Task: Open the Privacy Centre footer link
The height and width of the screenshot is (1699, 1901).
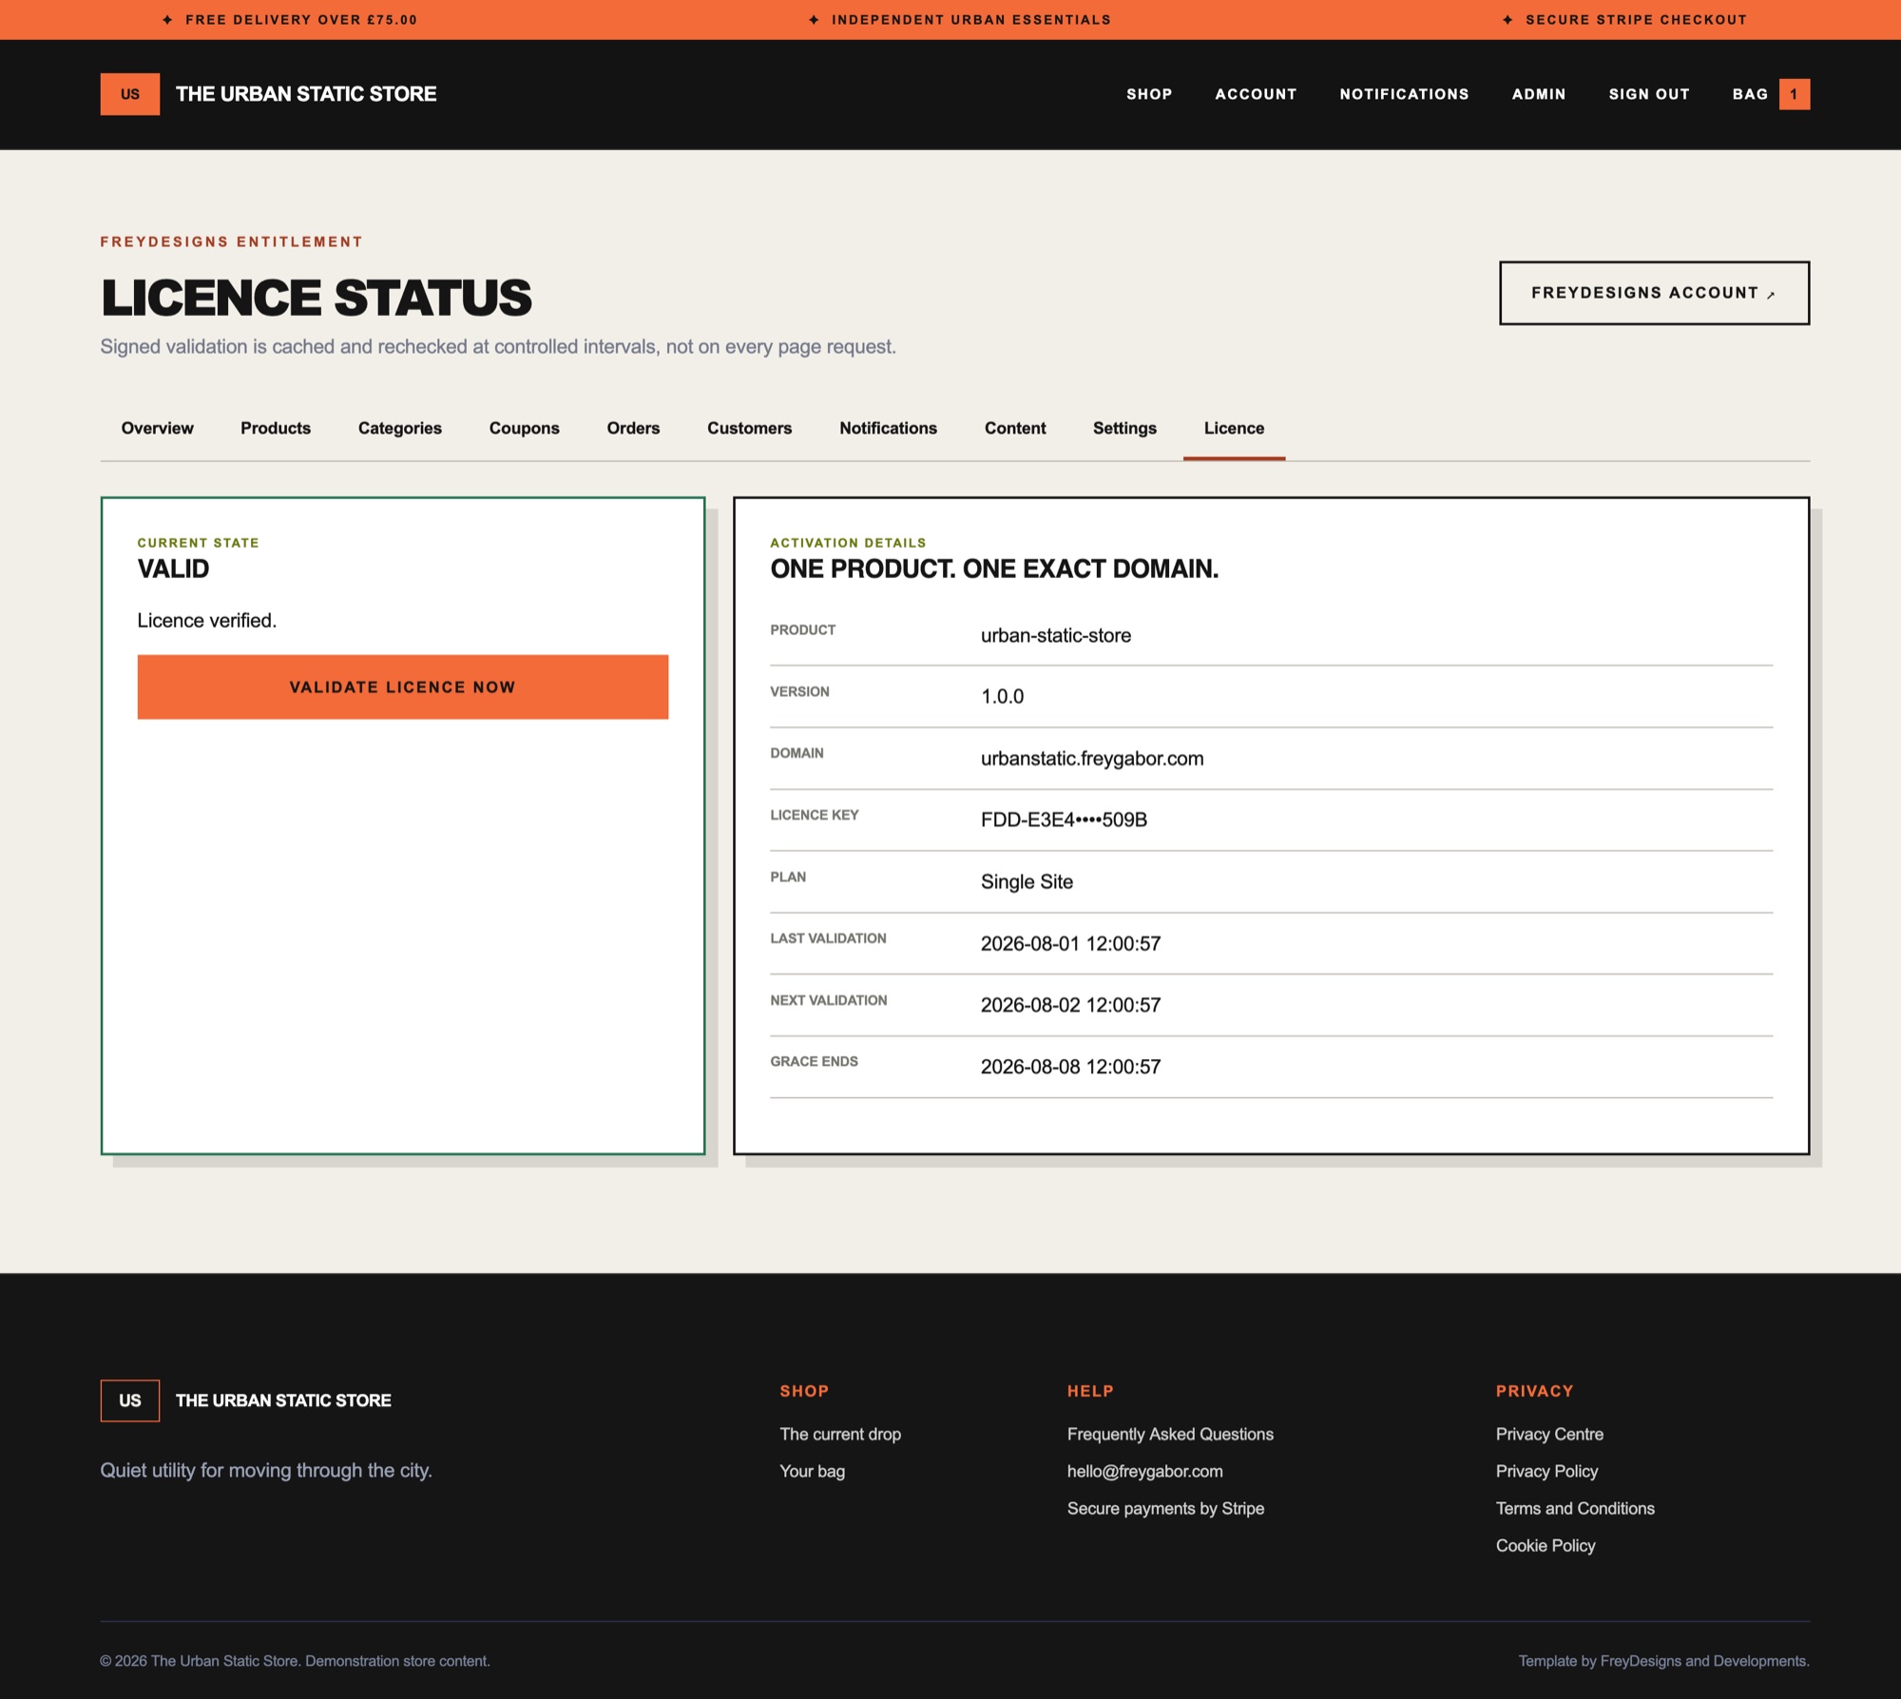Action: pyautogui.click(x=1549, y=1434)
